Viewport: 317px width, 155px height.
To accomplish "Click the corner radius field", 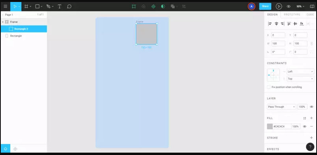I will pyautogui.click(x=300, y=52).
